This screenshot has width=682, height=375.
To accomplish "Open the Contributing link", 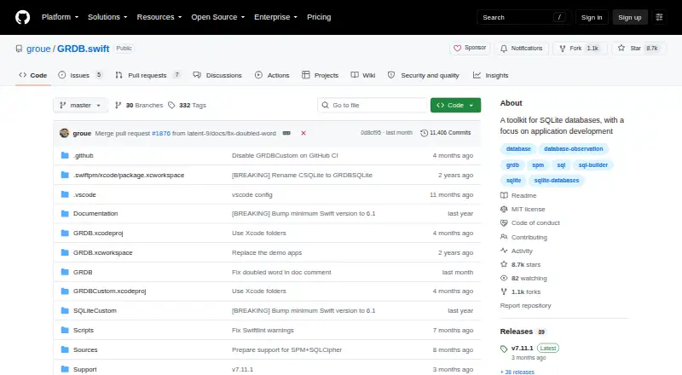I will pos(523,237).
